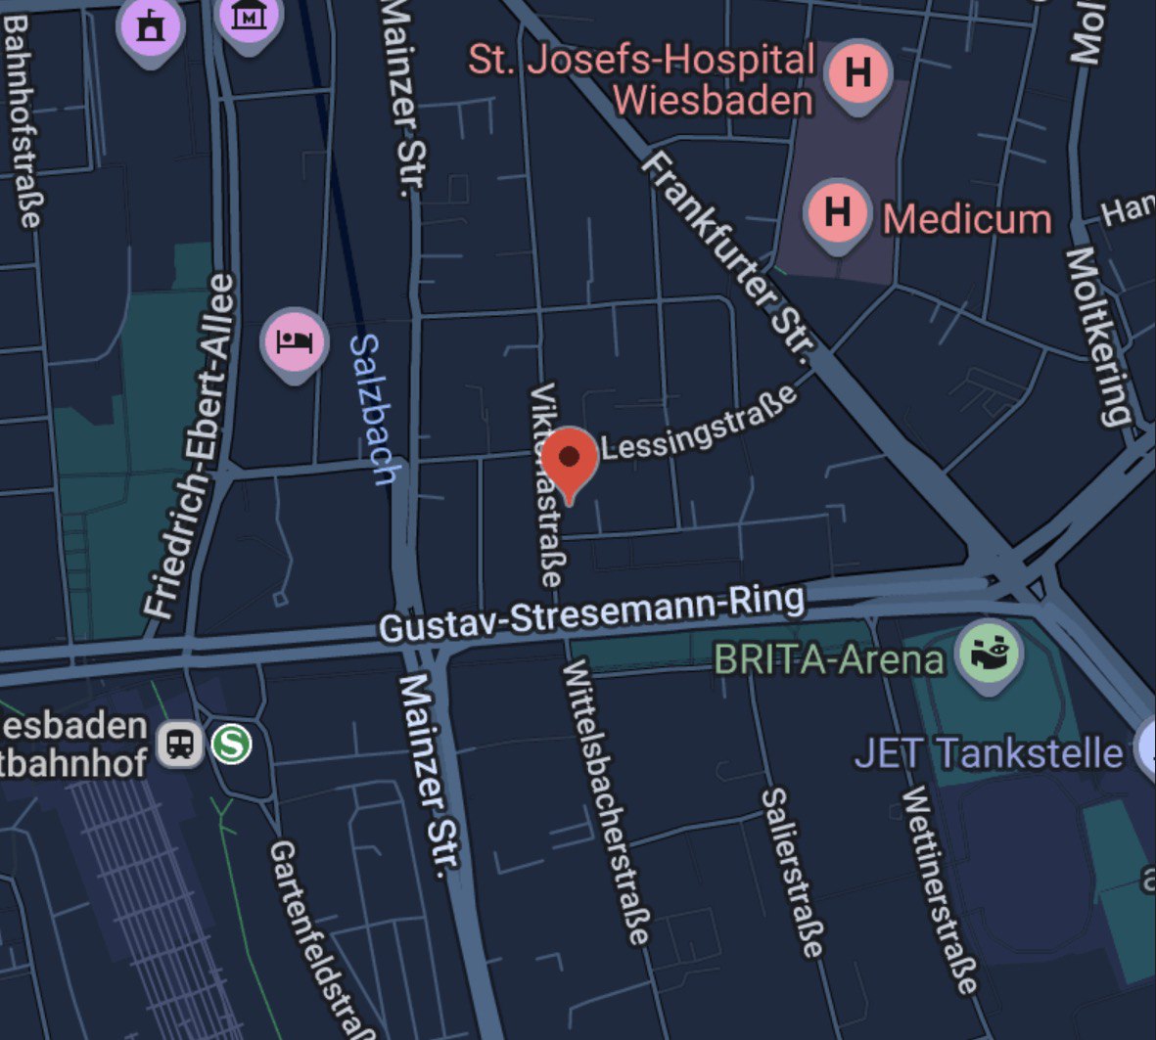Click the JET Tankstelle label
This screenshot has height=1040, width=1156.
pos(989,753)
